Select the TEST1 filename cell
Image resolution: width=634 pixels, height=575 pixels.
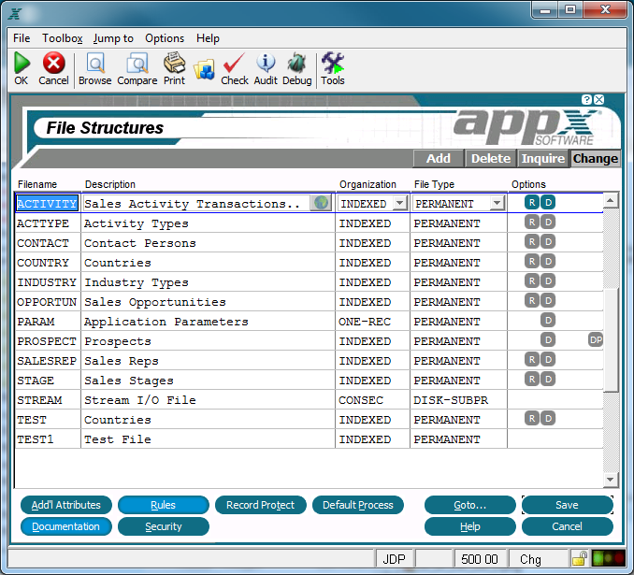click(48, 439)
